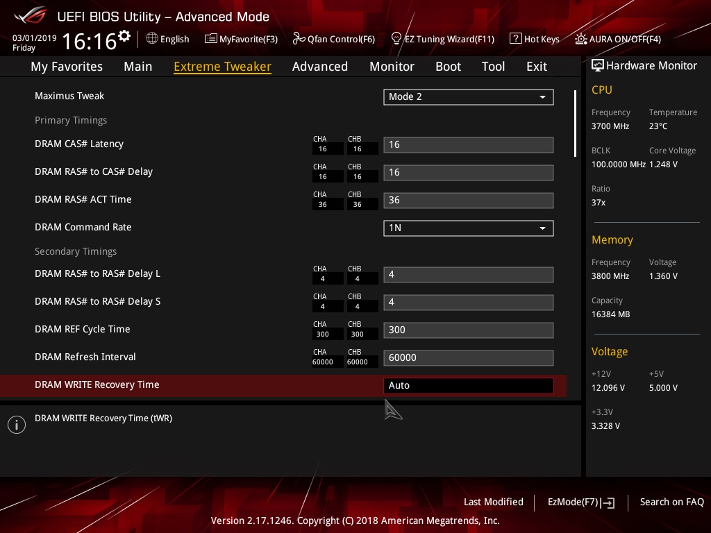The height and width of the screenshot is (533, 711).
Task: Open Qfan Control(F6)
Action: (341, 39)
